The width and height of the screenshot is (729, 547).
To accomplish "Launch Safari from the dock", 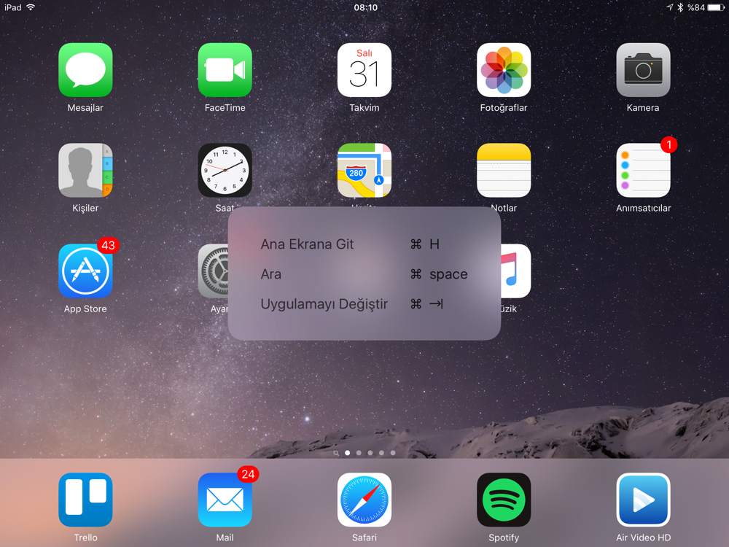I will pos(364,500).
